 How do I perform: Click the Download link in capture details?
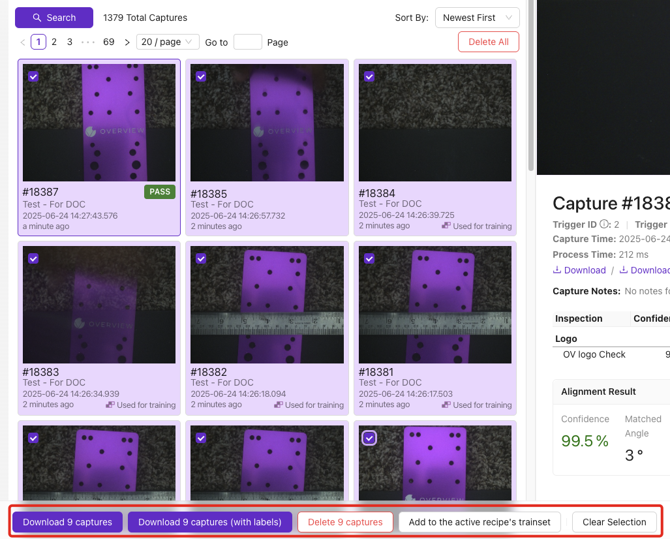[579, 270]
